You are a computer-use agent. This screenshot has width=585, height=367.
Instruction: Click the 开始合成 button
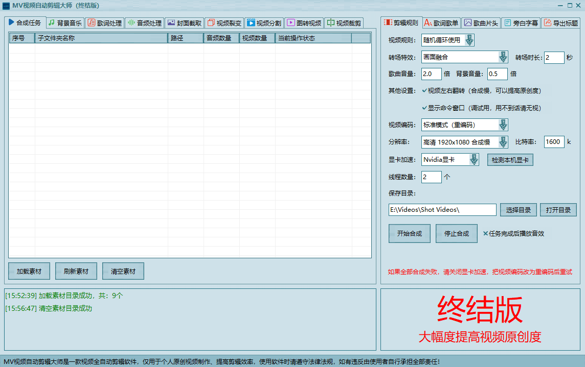[409, 234]
